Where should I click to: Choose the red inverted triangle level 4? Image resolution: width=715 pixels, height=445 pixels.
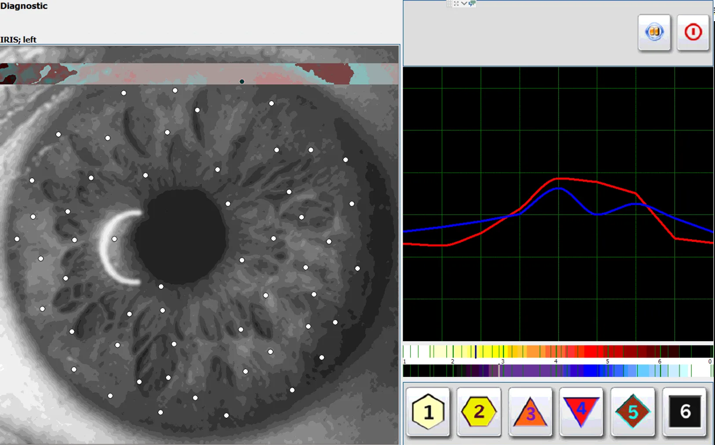pyautogui.click(x=581, y=411)
